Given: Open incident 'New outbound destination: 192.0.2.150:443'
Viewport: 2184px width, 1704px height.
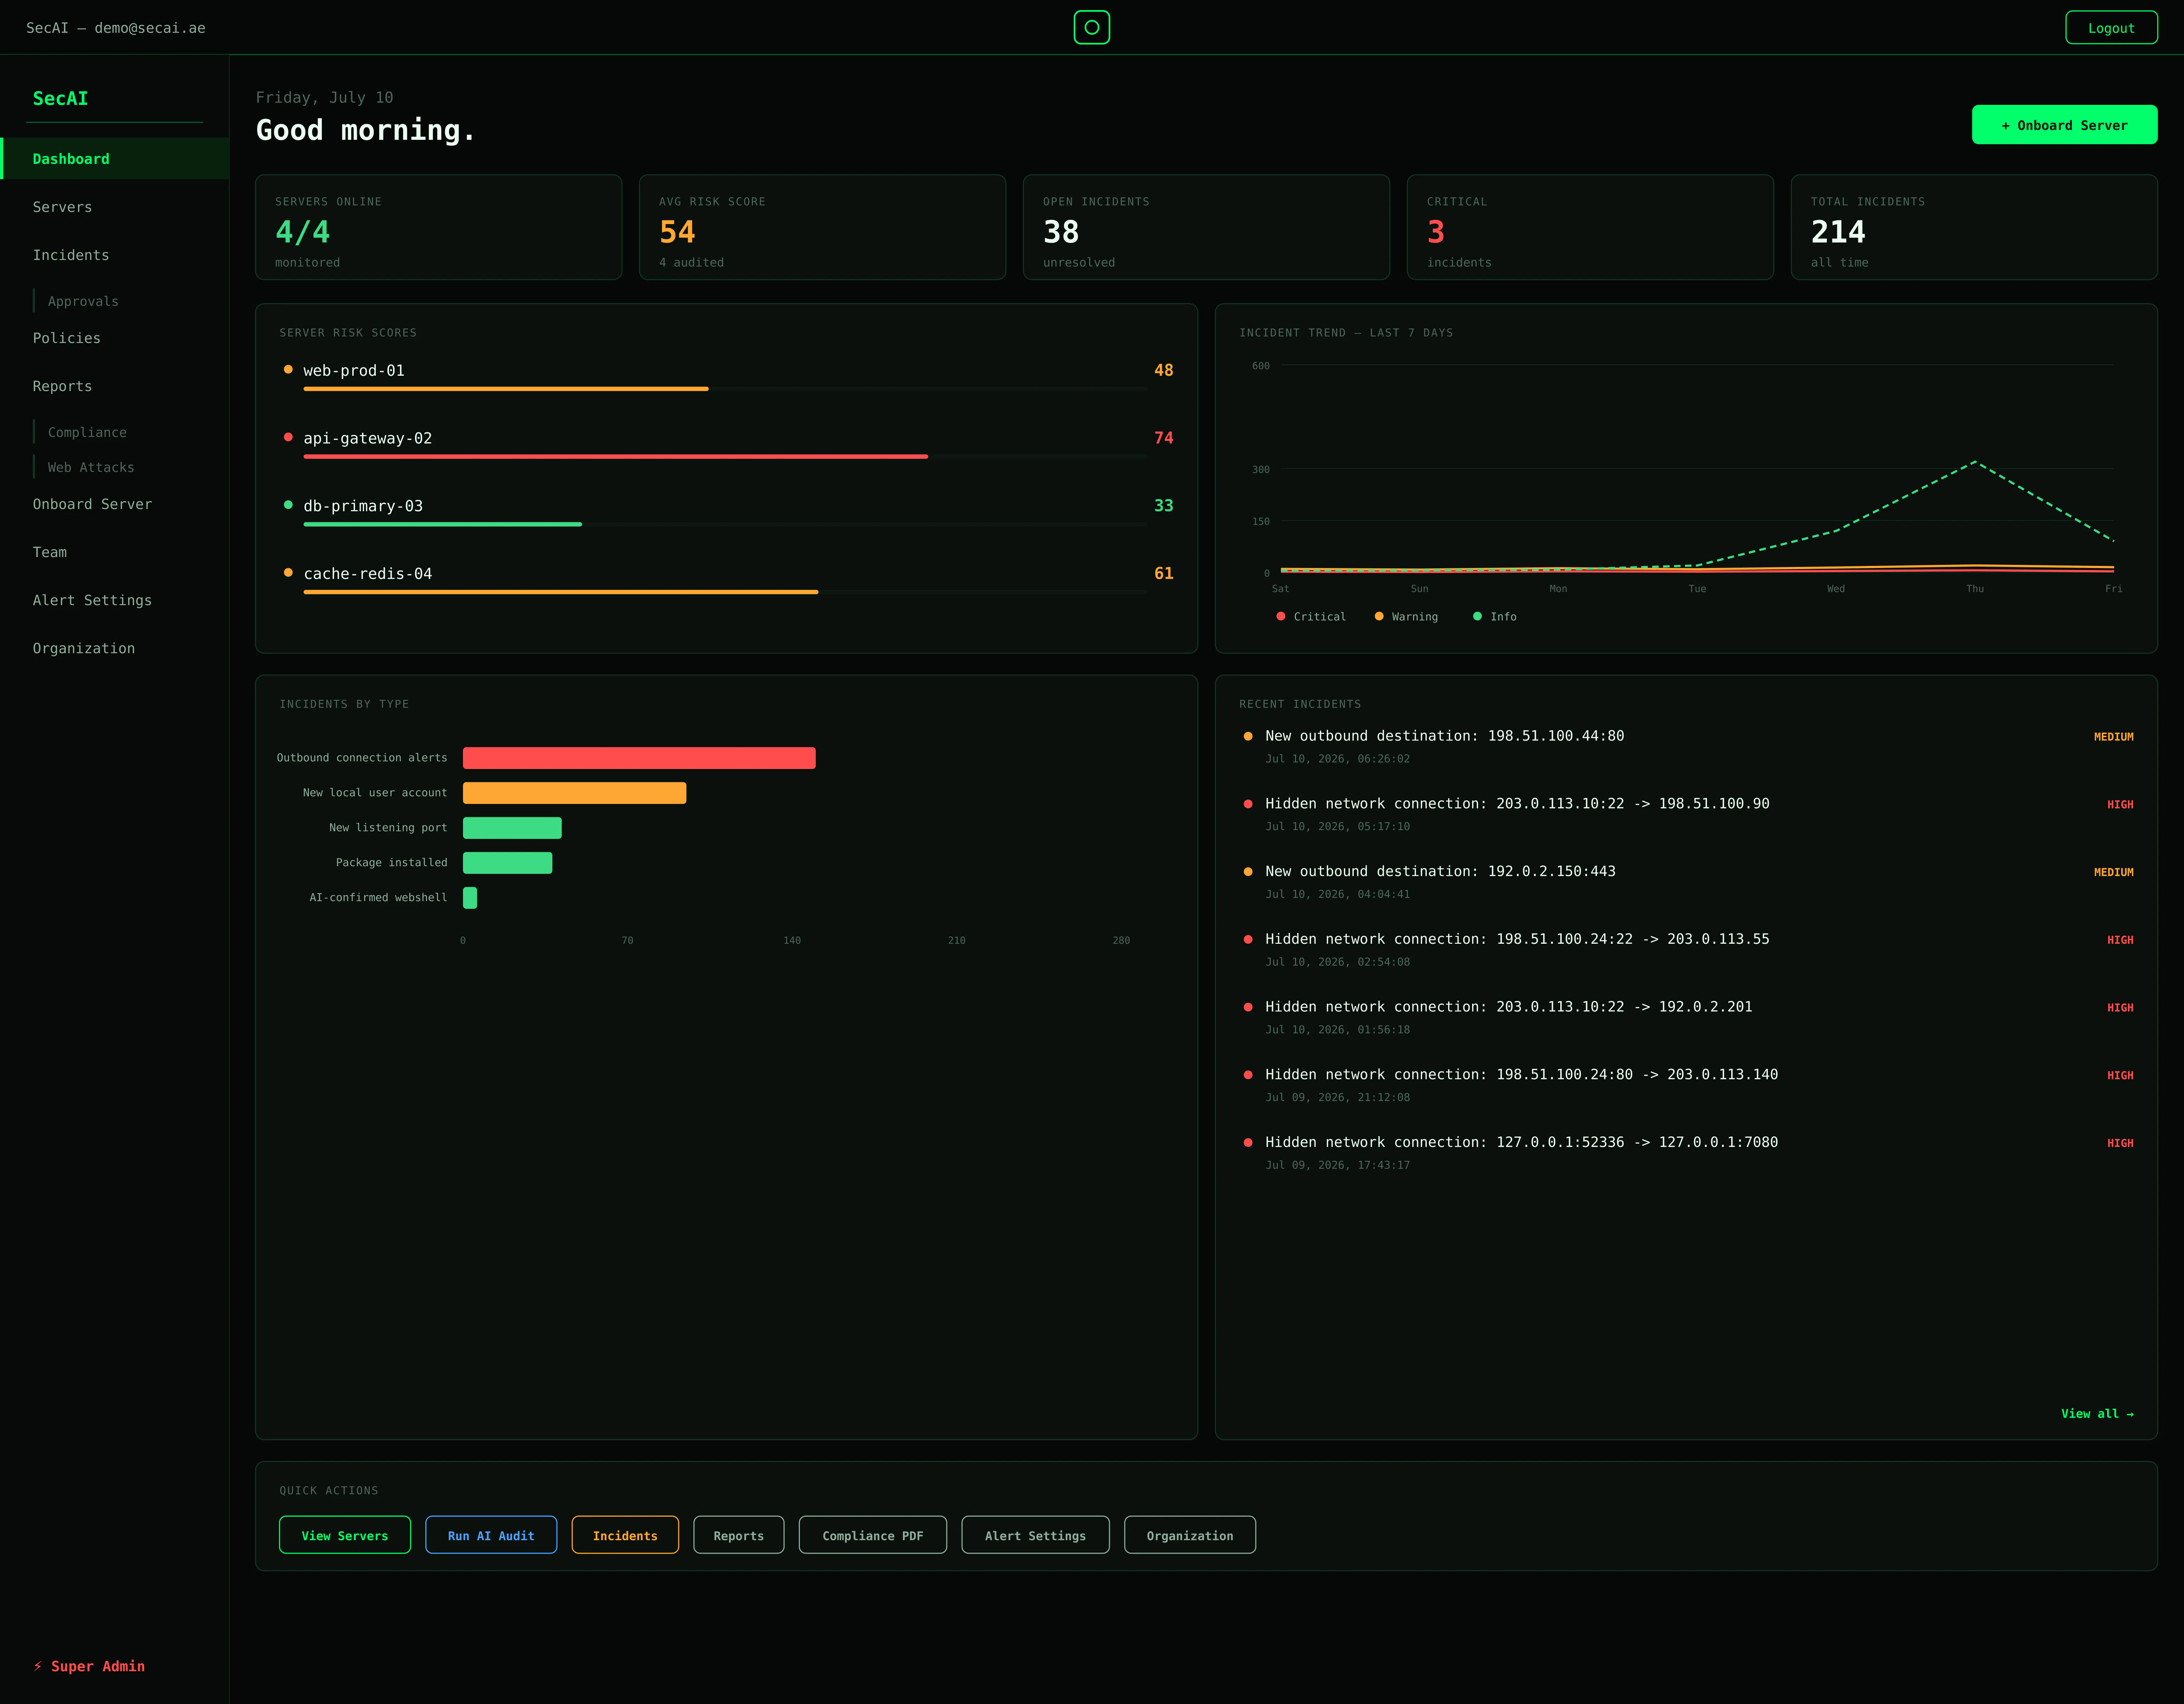Looking at the screenshot, I should coord(1686,882).
